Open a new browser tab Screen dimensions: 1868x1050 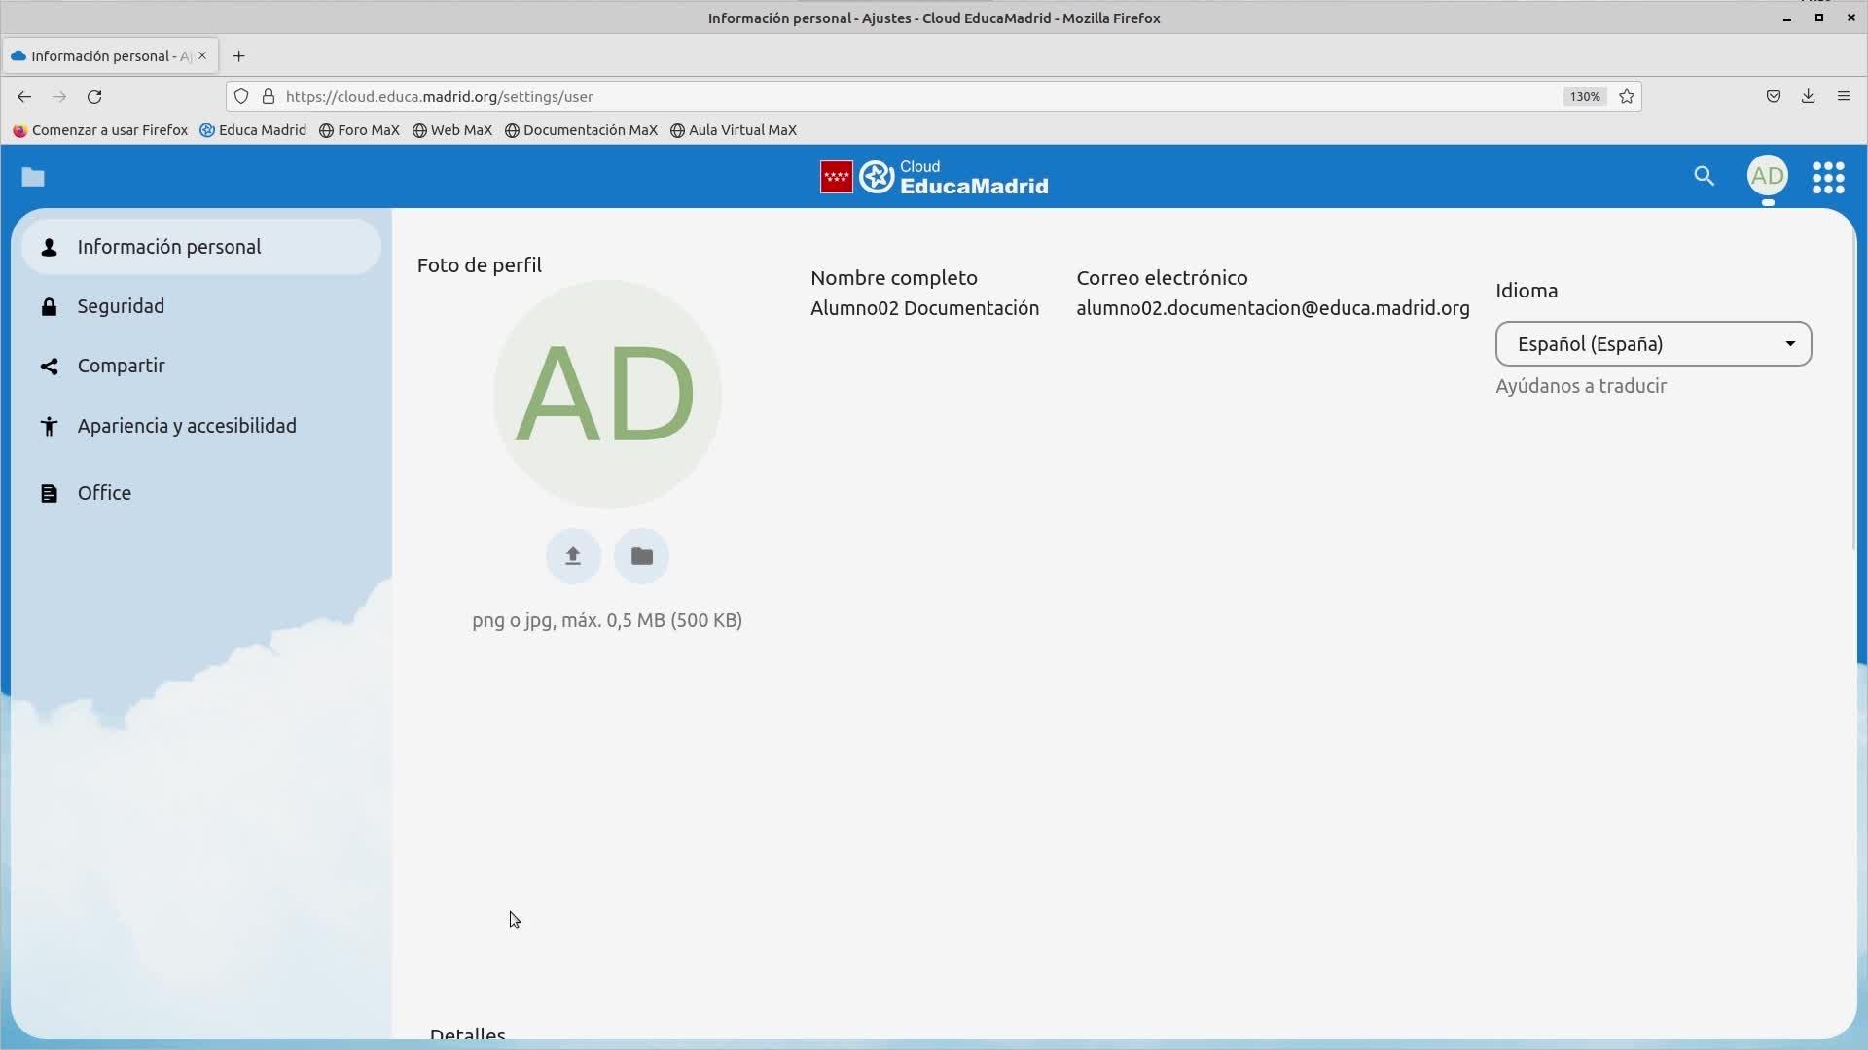239,55
